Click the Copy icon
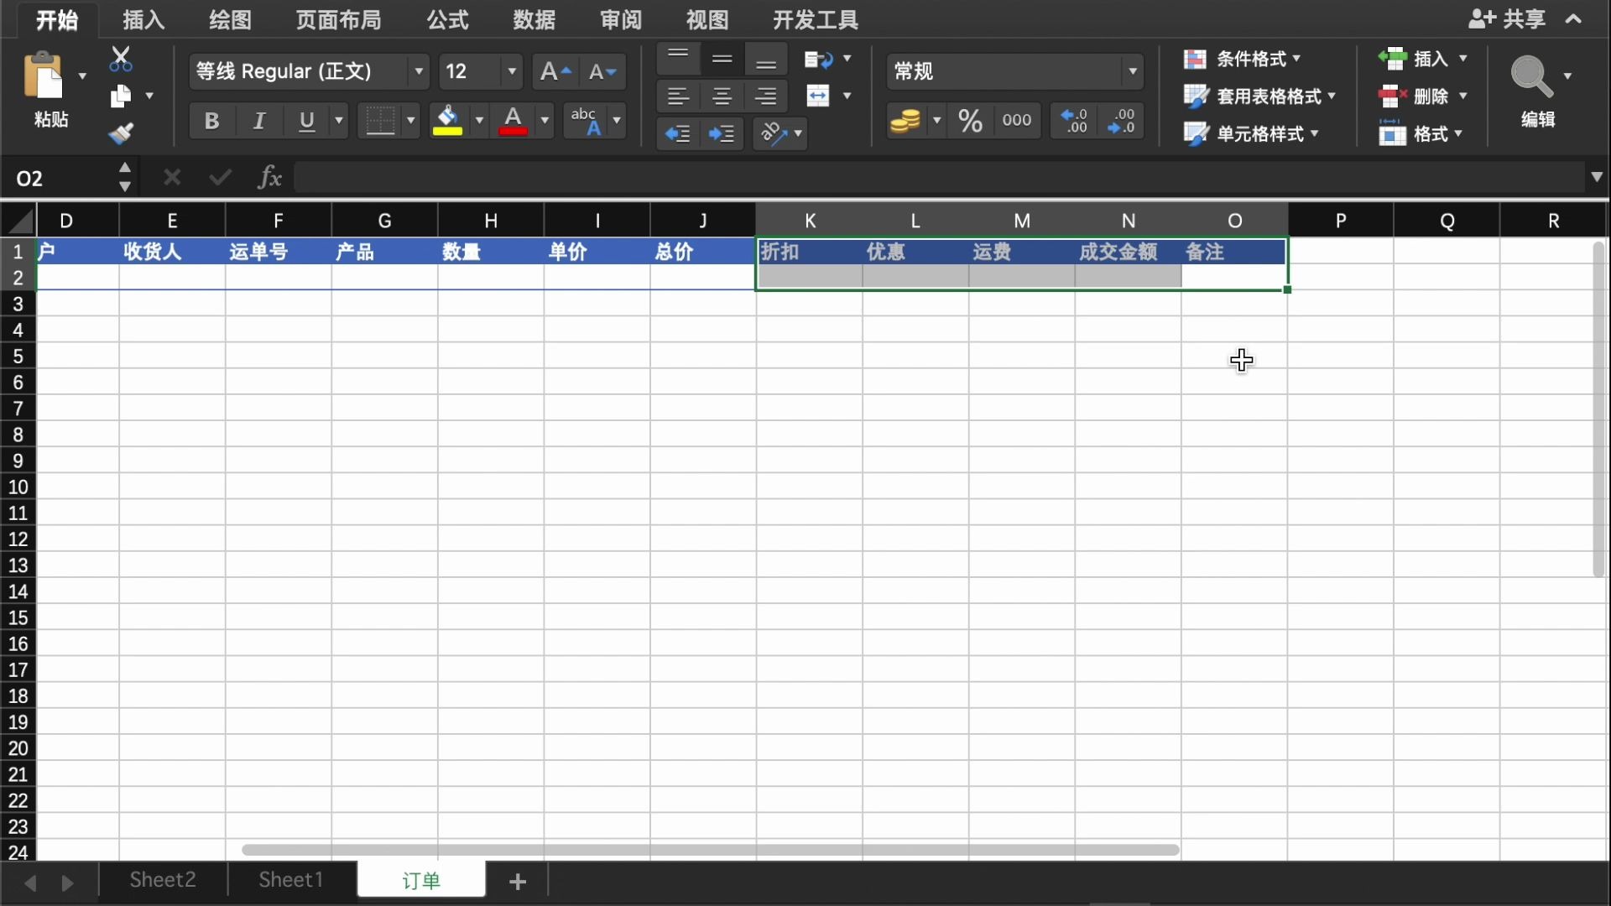Image resolution: width=1611 pixels, height=906 pixels. click(121, 96)
